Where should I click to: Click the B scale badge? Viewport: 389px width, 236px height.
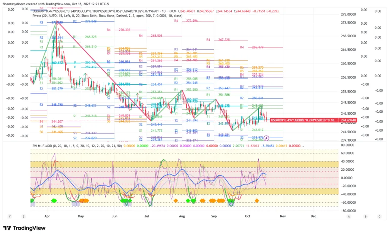(x=365, y=216)
